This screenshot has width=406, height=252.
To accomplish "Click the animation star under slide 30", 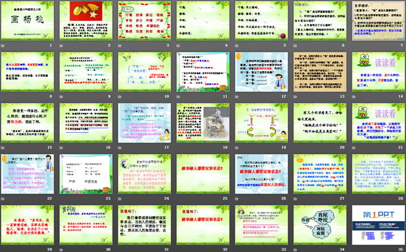I will tap(62, 250).
